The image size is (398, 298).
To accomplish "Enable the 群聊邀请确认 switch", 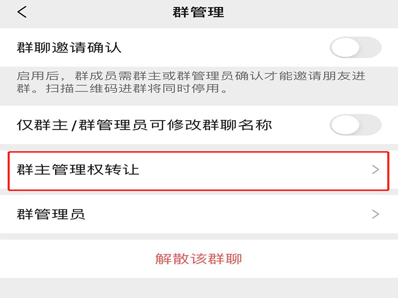I will (355, 48).
